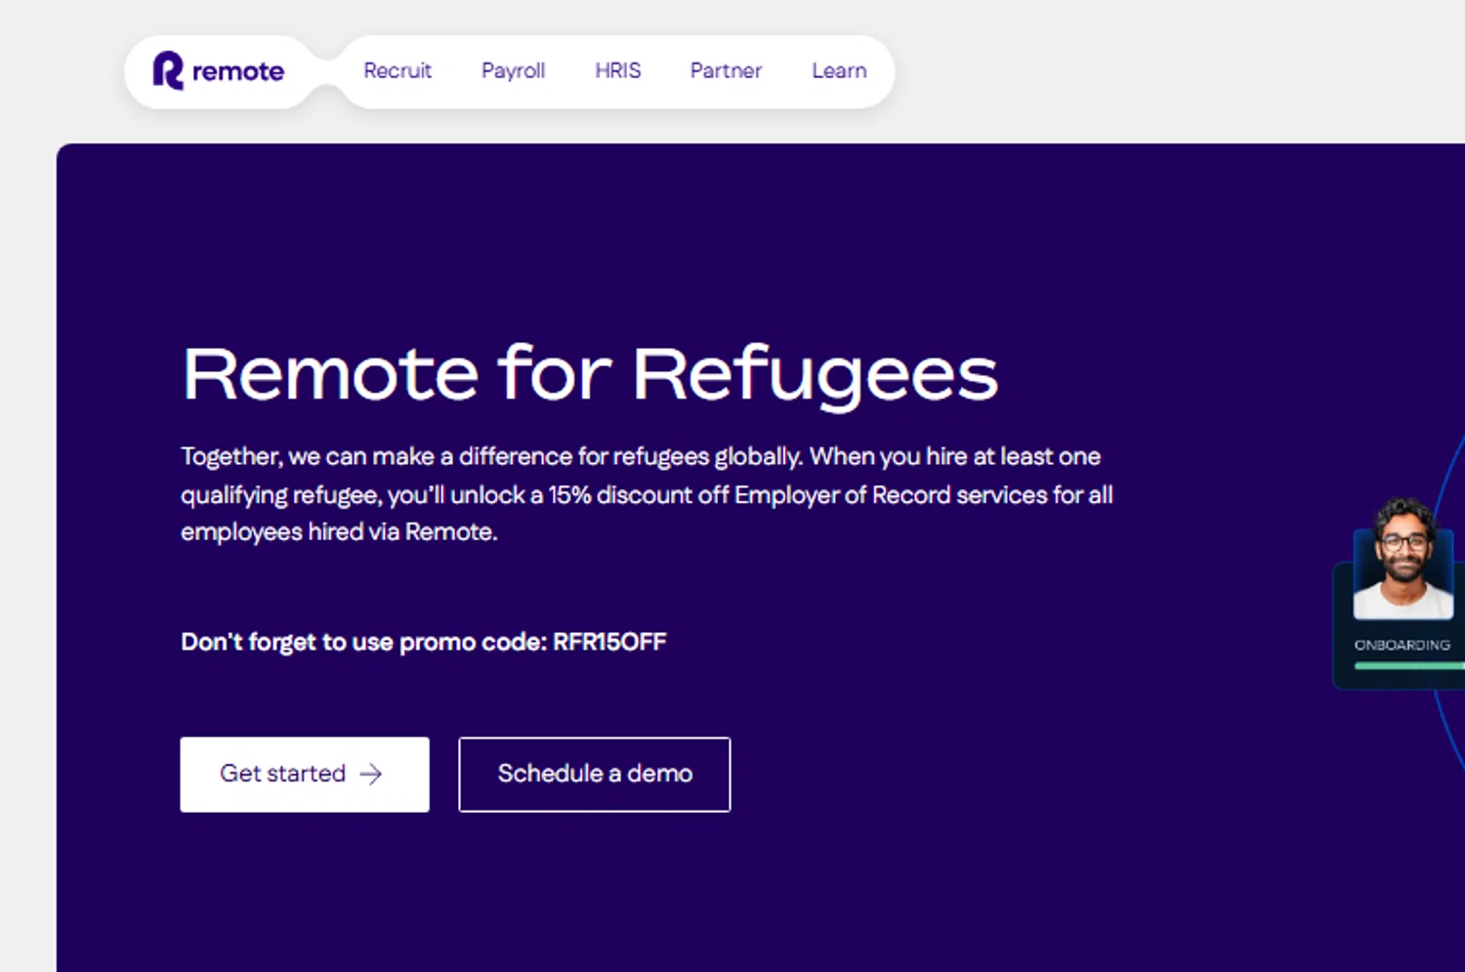Click the onboarding employee photo card
This screenshot has height=972, width=1465.
point(1403,559)
